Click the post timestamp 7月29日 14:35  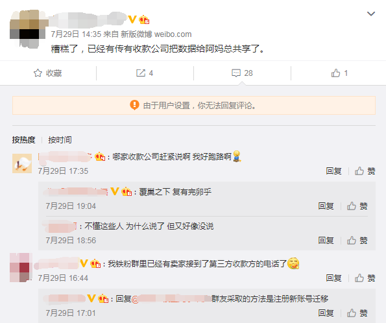click(x=76, y=34)
